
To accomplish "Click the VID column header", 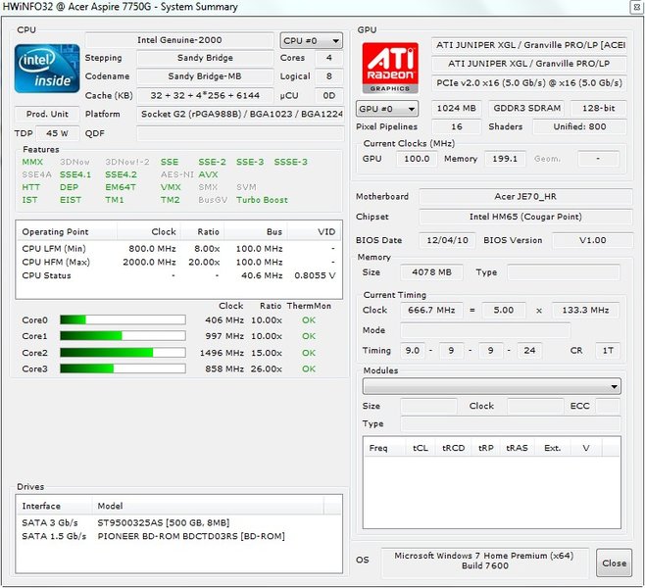I will (315, 232).
